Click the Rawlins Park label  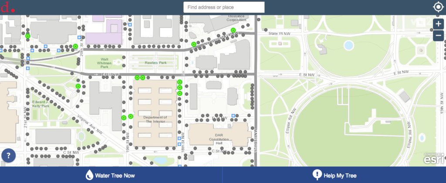(155, 63)
